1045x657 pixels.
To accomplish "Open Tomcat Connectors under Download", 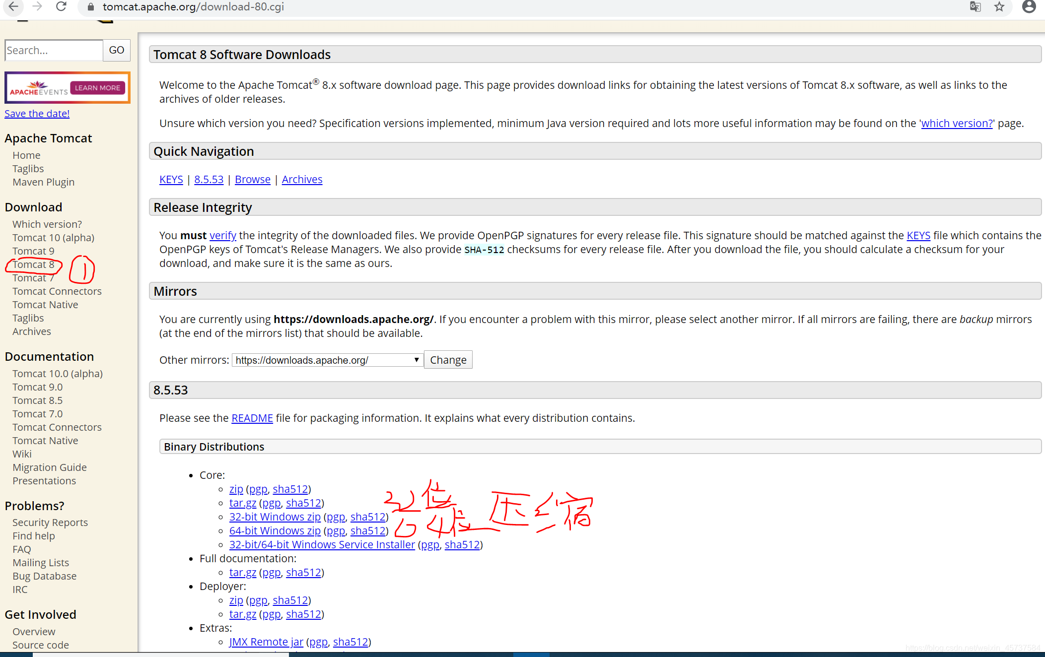I will 57,291.
